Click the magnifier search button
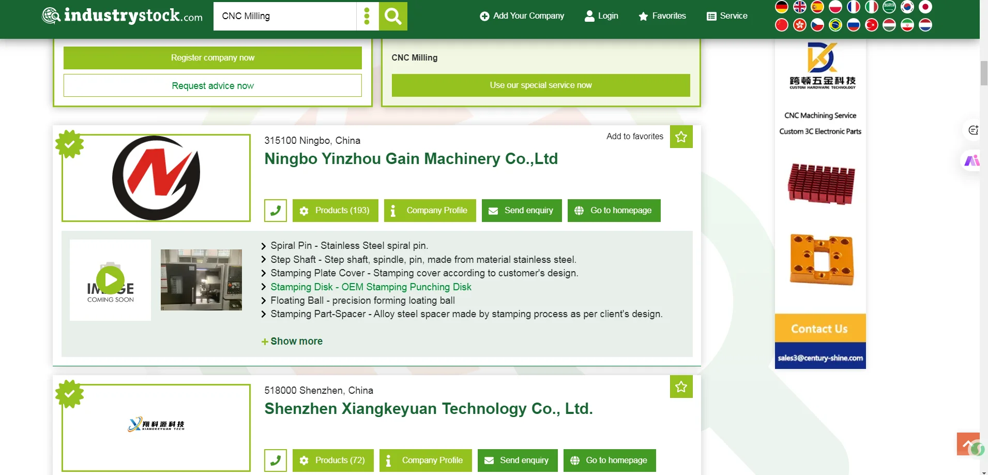988x475 pixels. [x=393, y=16]
